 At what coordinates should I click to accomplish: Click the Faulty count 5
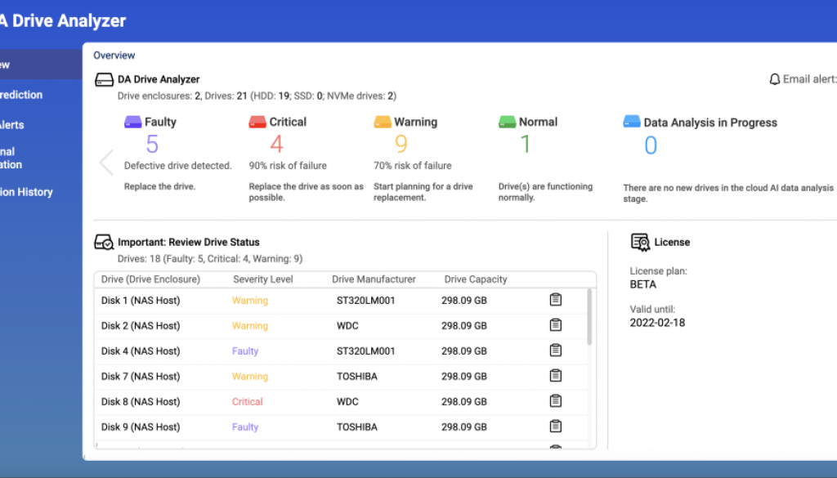coord(152,144)
